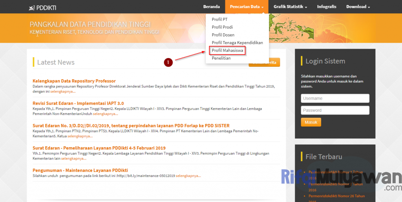The height and width of the screenshot is (202, 402).
Task: Click selengkapnya under Pemeliharaan Layanan news
Action: [x=74, y=158]
